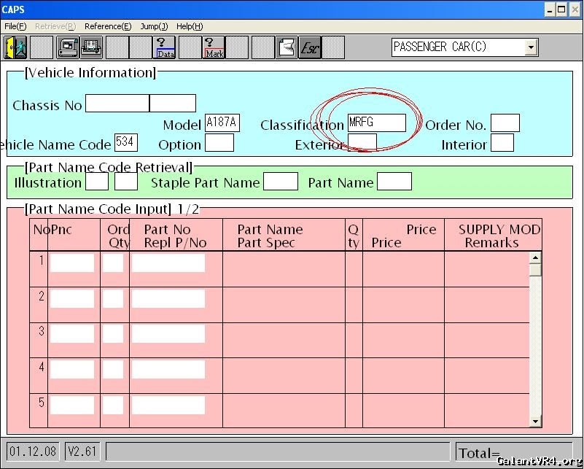Open the Data help icon
This screenshot has width=584, height=469.
coord(166,47)
